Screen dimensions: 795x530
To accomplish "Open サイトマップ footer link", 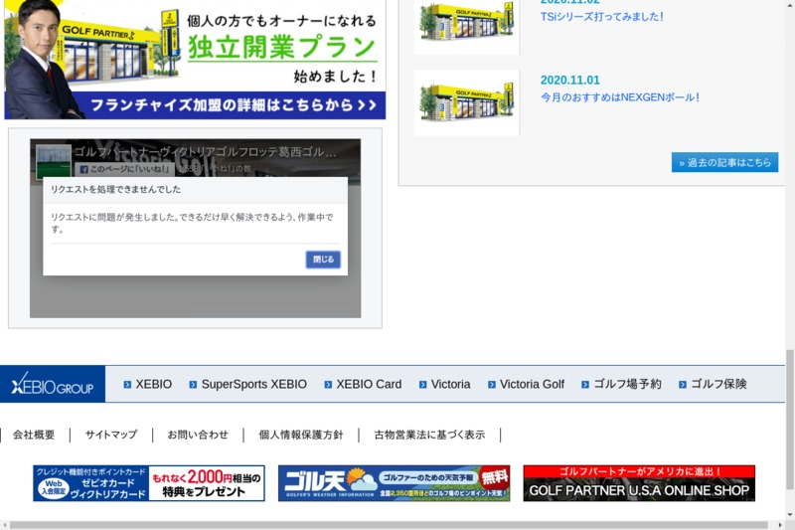I will coord(111,435).
